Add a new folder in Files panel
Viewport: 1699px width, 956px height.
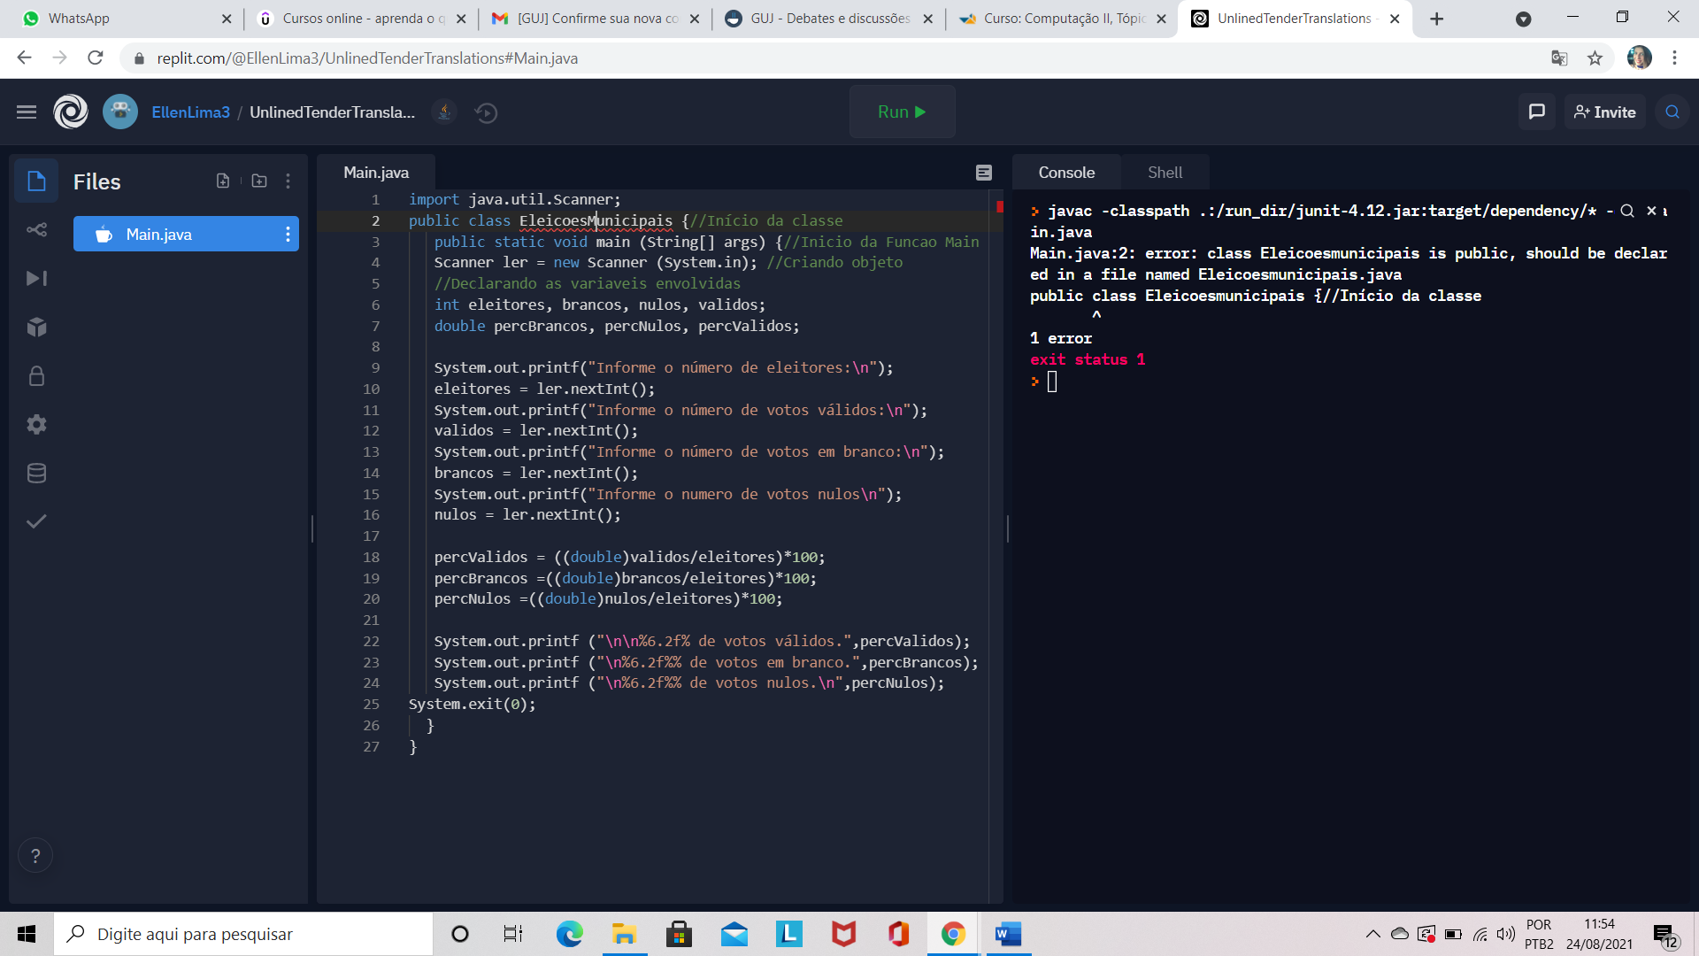pyautogui.click(x=259, y=181)
